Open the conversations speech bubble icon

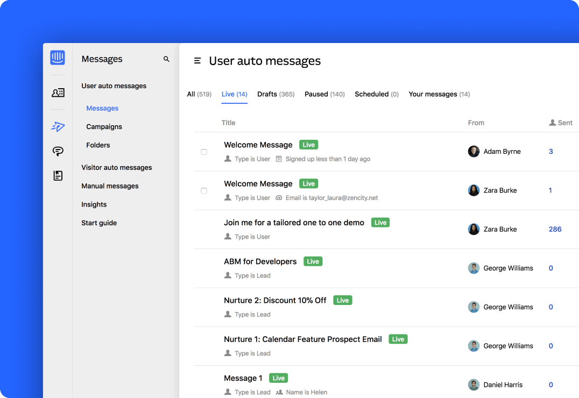point(57,151)
